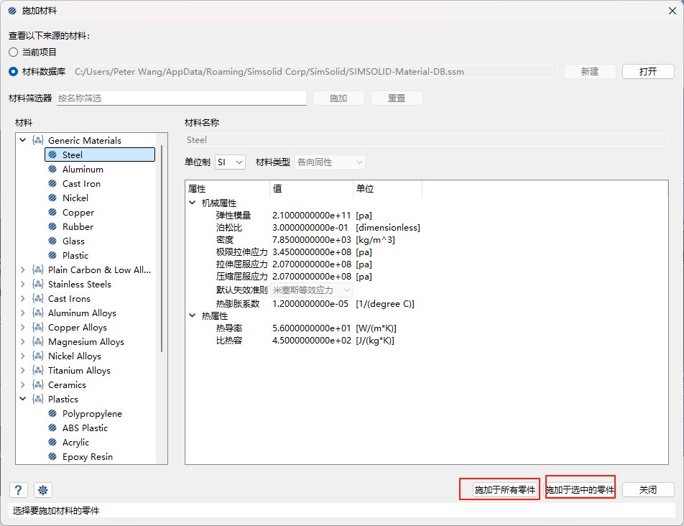684x526 pixels.
Task: Select the 材料数据库 radio button
Action: click(x=13, y=72)
